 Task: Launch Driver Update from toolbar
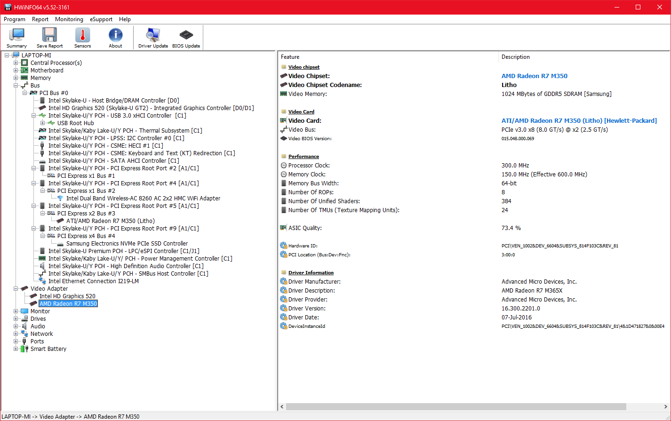coord(153,35)
